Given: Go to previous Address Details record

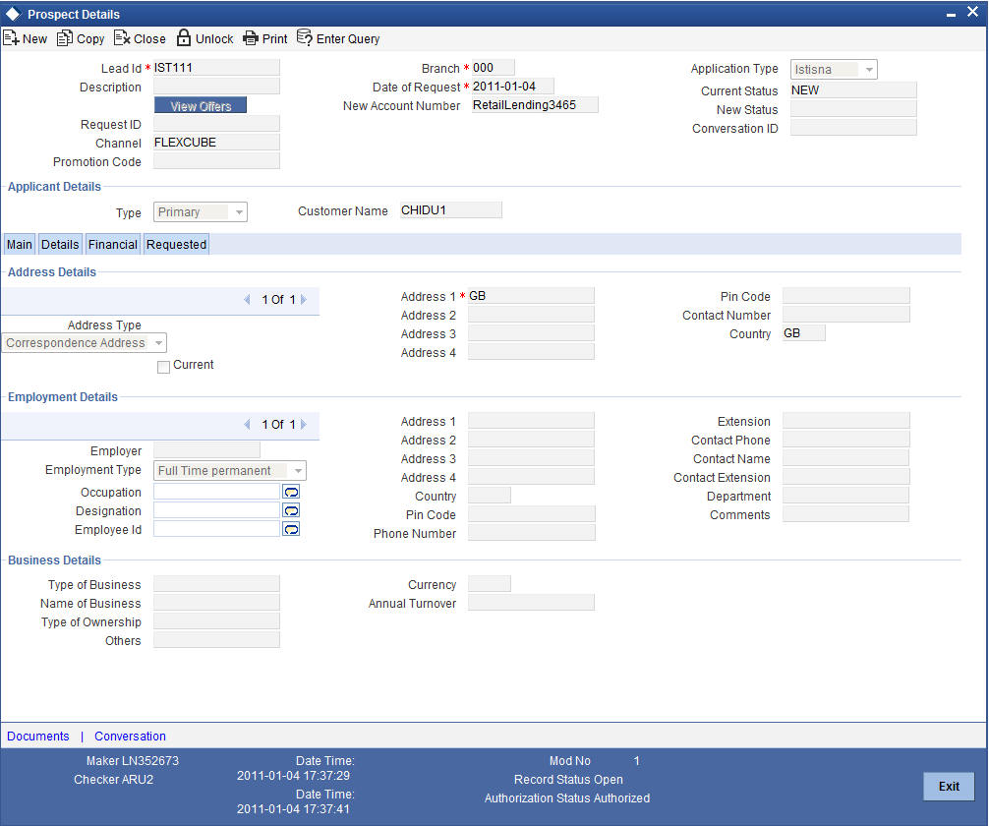Looking at the screenshot, I should pos(248,299).
